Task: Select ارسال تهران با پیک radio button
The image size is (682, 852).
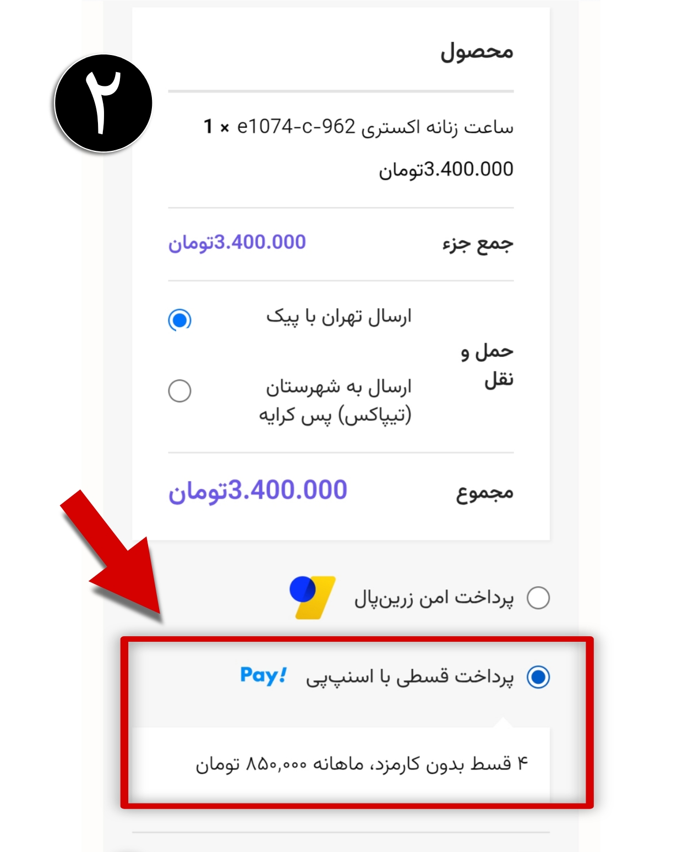Action: pyautogui.click(x=179, y=319)
